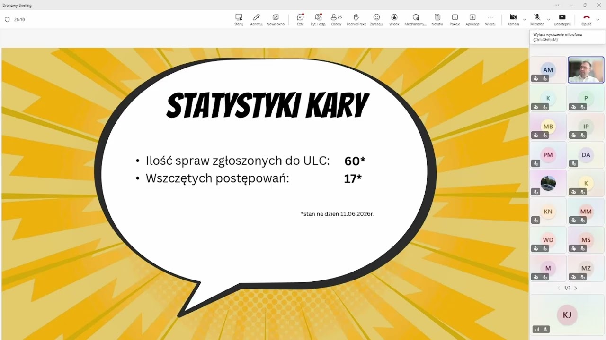Go to previous participants page
606x340 pixels.
[558, 288]
